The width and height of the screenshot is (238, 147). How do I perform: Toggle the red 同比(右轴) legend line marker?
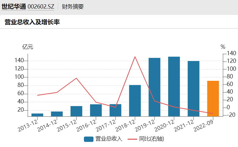pyautogui.click(x=132, y=139)
